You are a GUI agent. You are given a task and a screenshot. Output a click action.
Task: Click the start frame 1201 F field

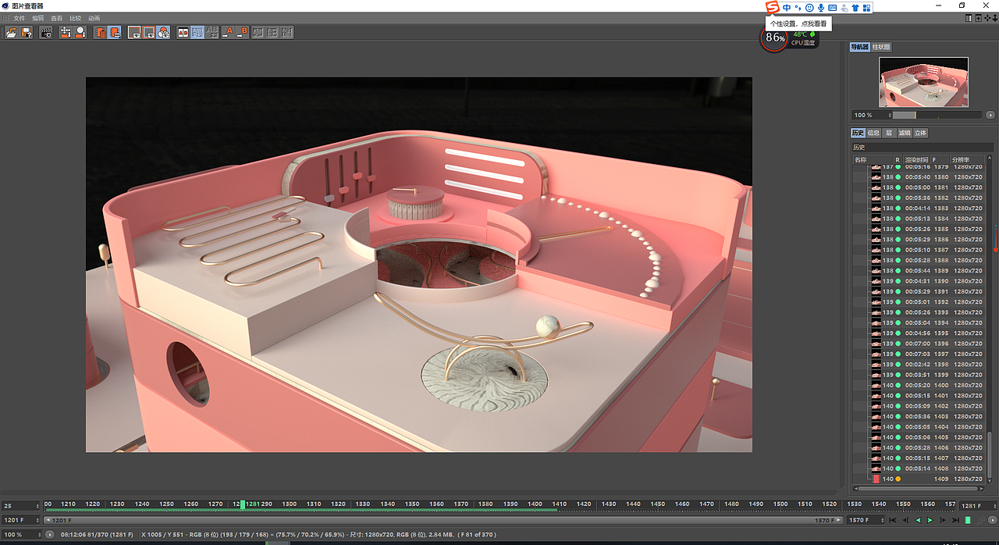(21, 520)
